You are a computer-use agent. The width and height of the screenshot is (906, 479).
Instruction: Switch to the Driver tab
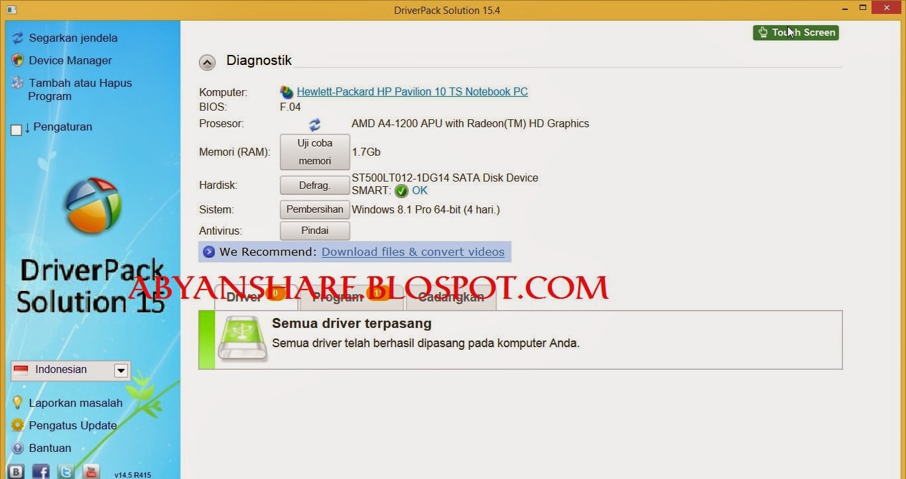tap(256, 297)
